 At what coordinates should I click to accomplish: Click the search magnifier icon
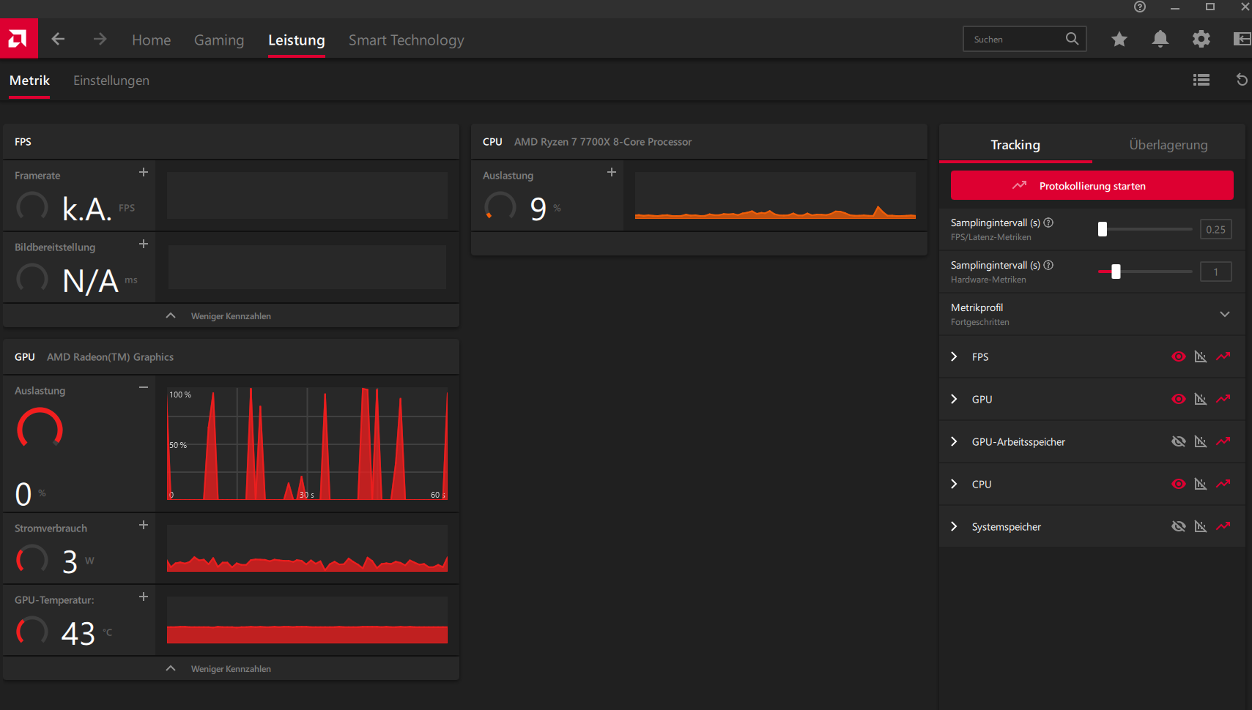click(x=1072, y=39)
